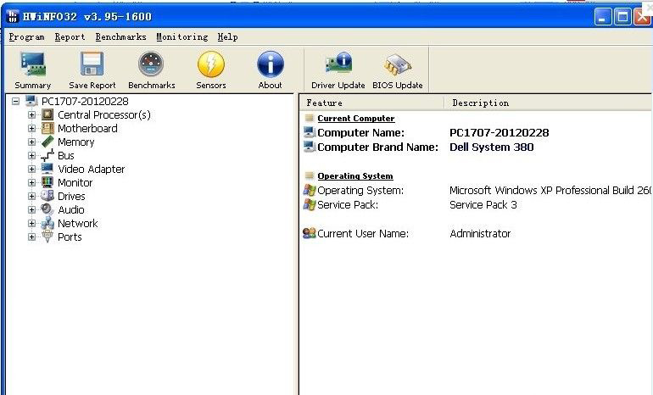Open Driver Update toolbar icon
Screen dimensions: 653x395
(338, 64)
